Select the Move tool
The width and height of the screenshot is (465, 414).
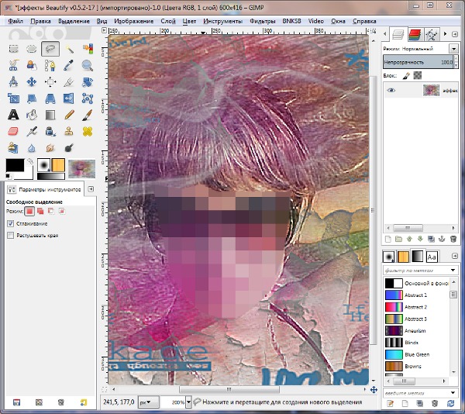(32, 81)
